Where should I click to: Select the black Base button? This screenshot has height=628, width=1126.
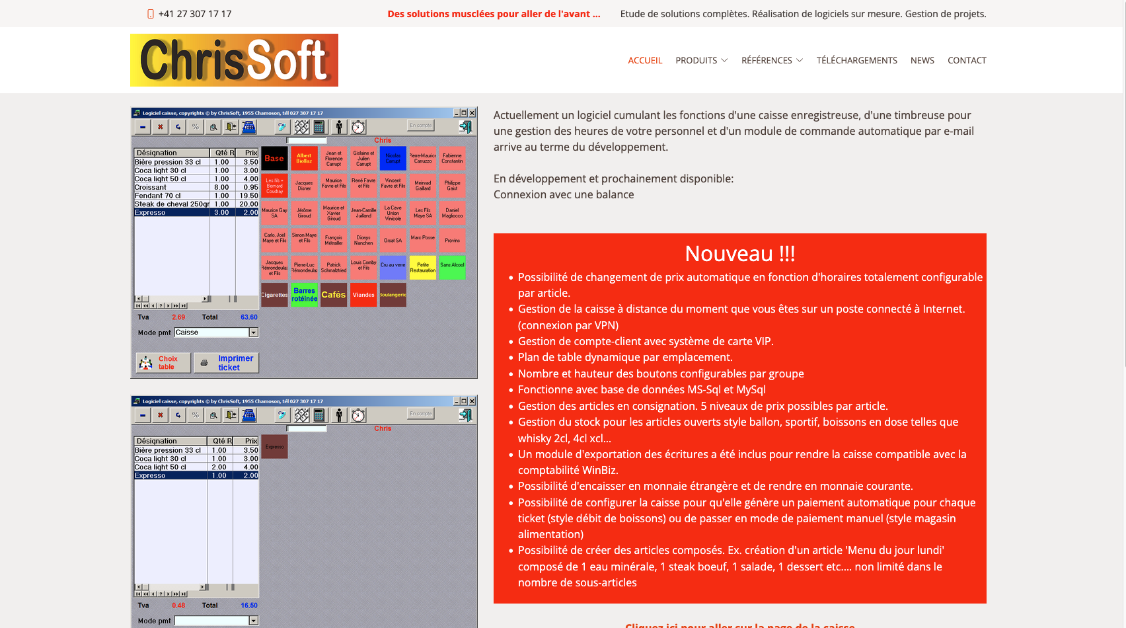coord(274,159)
